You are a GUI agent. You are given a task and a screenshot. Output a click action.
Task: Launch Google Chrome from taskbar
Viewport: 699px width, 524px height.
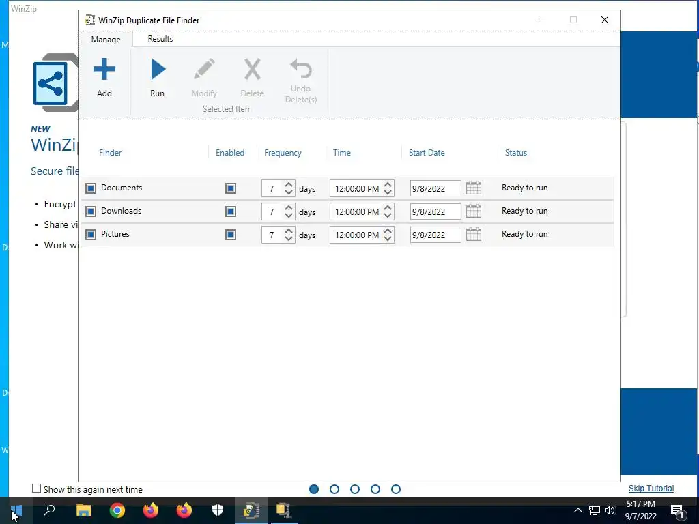[x=117, y=510]
